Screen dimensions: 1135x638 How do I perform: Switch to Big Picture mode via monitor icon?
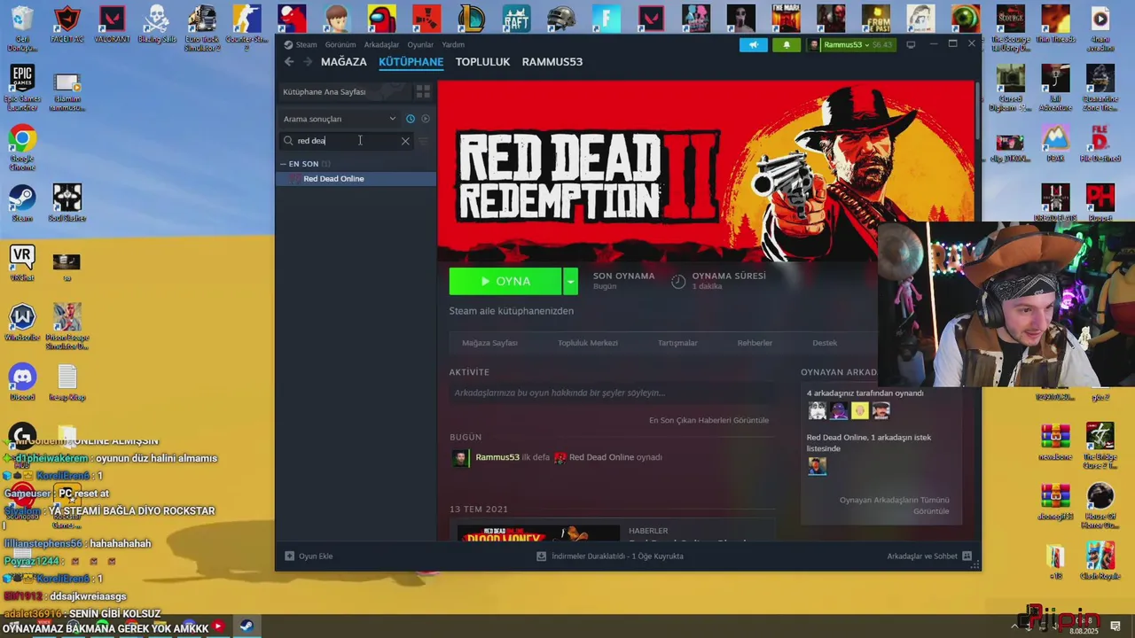[x=911, y=44]
